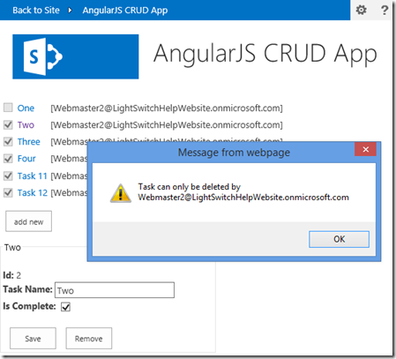Click the 'Is Complete:' label

click(x=29, y=306)
